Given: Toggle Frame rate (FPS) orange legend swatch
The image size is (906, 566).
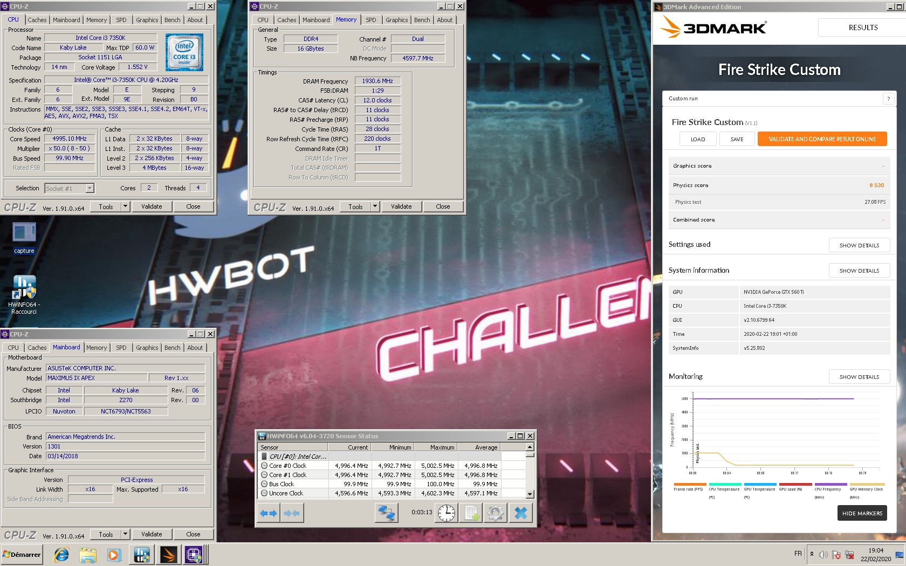Looking at the screenshot, I should click(x=690, y=484).
